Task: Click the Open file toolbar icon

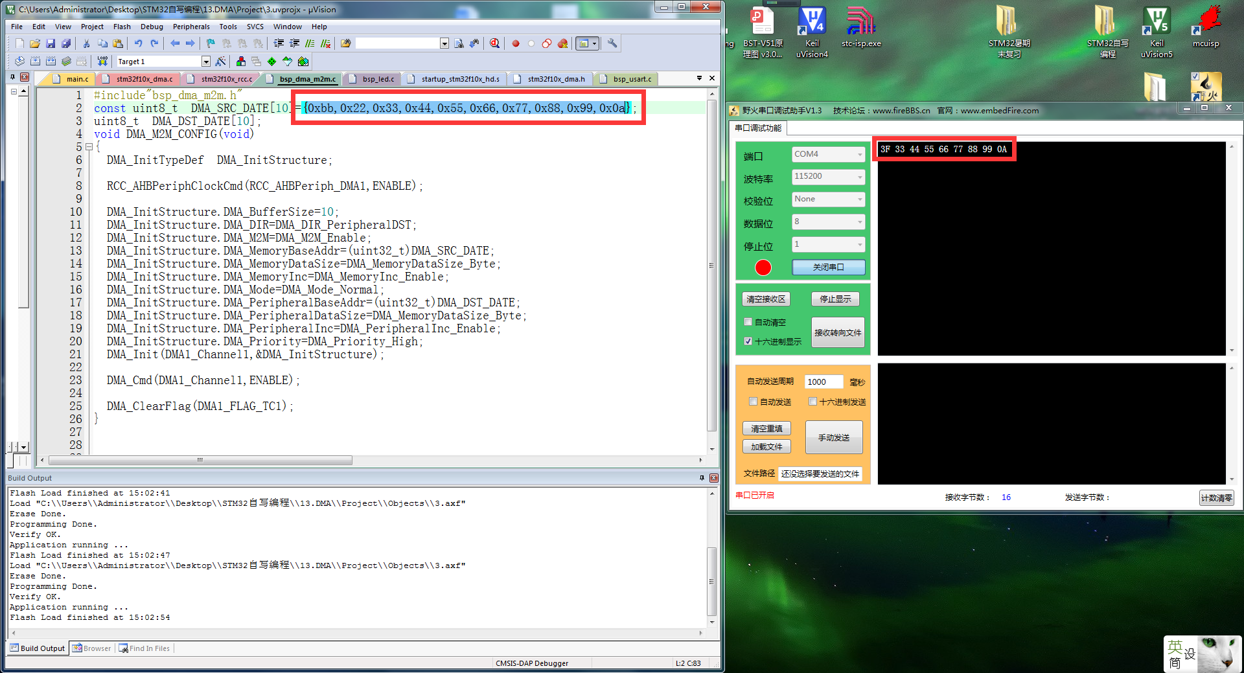Action: (x=35, y=43)
